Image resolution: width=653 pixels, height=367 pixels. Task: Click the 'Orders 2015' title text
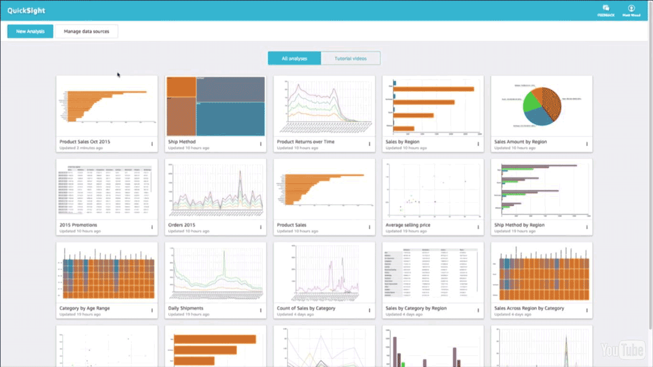pyautogui.click(x=182, y=225)
